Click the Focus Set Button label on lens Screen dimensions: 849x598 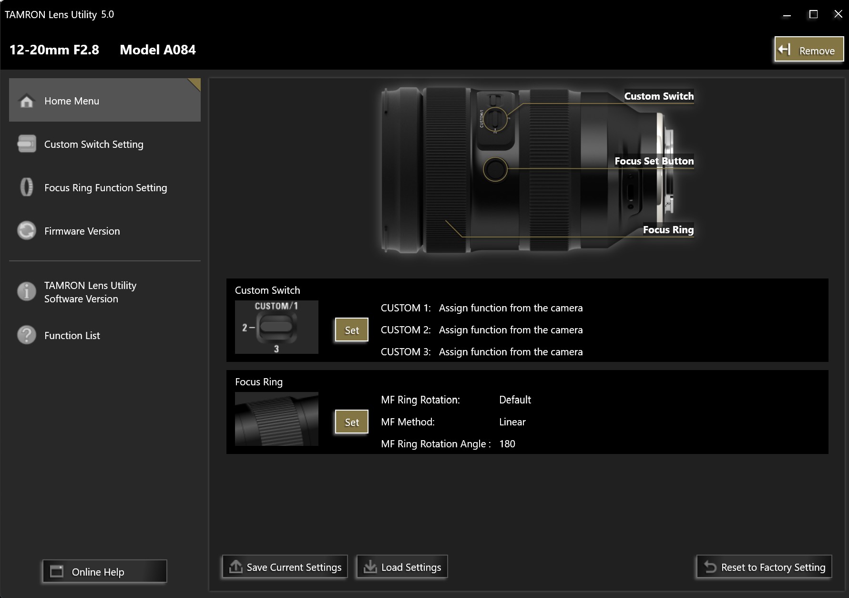(654, 161)
